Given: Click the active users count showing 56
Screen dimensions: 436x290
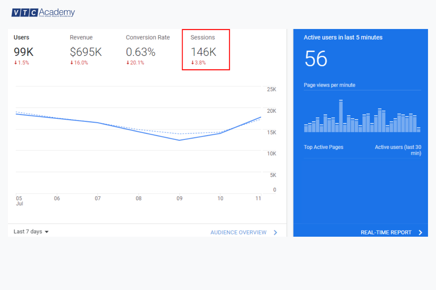Looking at the screenshot, I should click(x=316, y=59).
